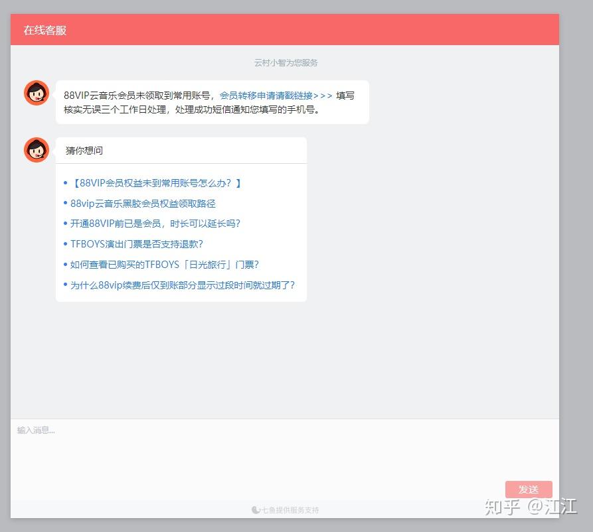Image resolution: width=593 pixels, height=532 pixels.
Task: Click the 发送 send button
Action: [x=529, y=490]
